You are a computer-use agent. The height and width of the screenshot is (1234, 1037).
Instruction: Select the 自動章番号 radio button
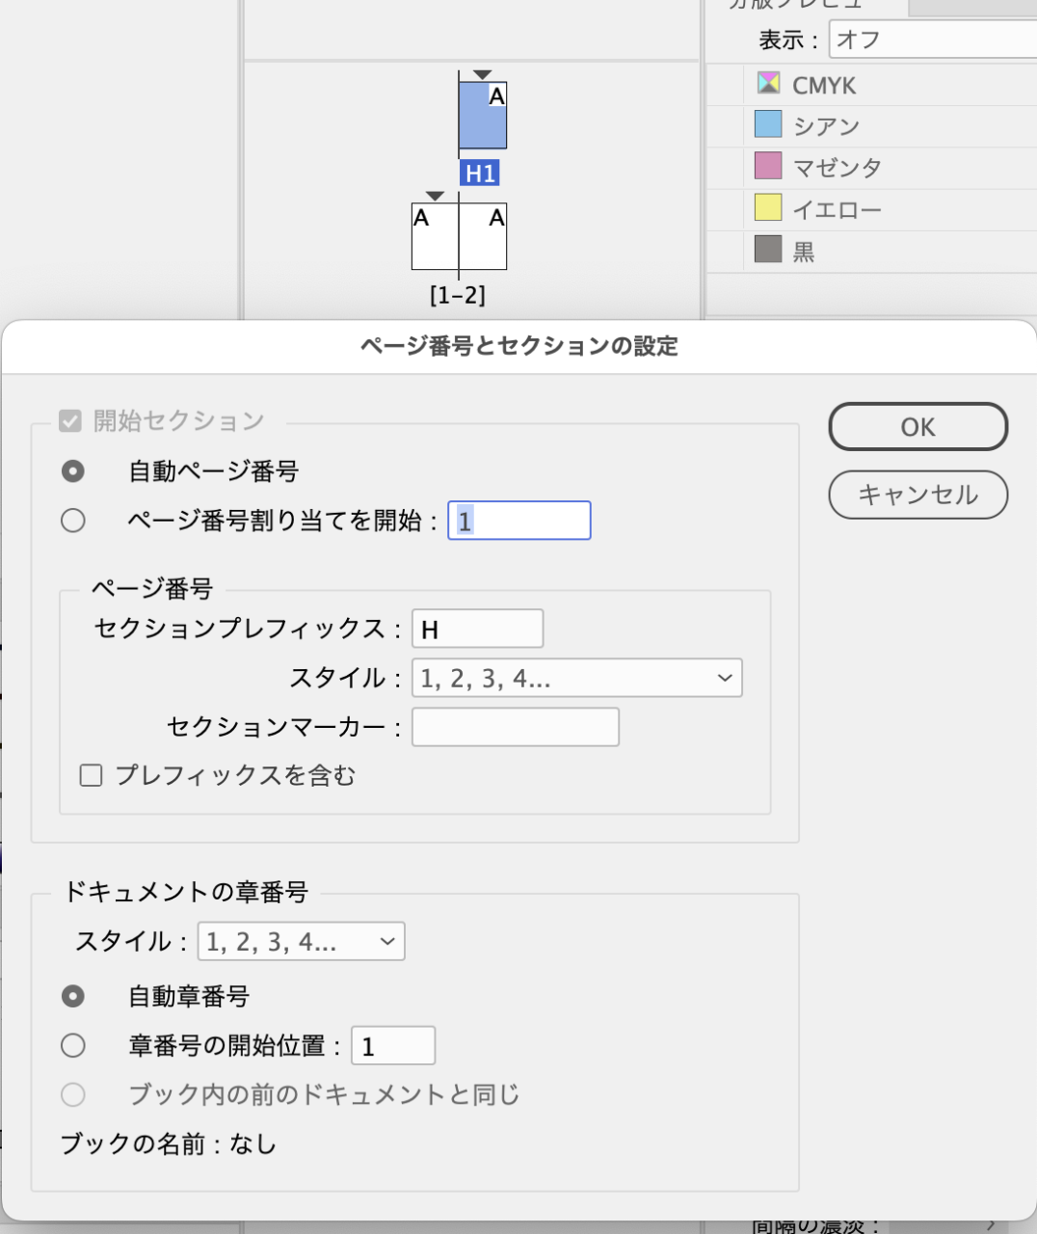(x=73, y=996)
